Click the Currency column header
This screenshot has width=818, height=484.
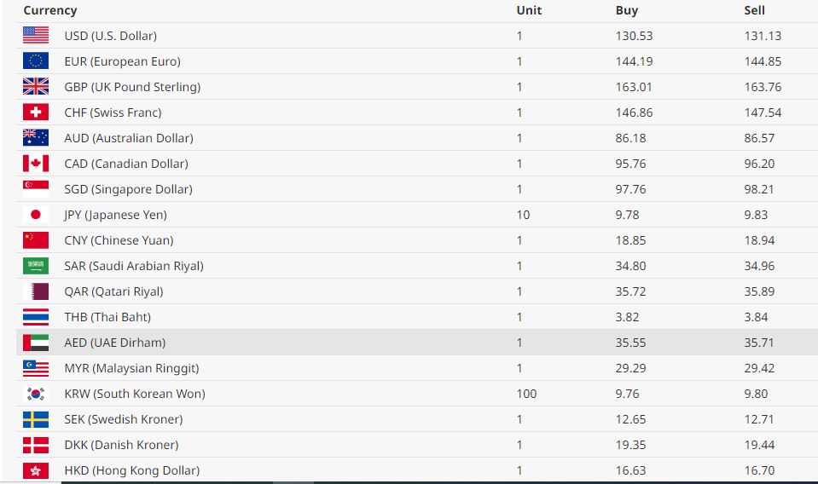(x=50, y=10)
